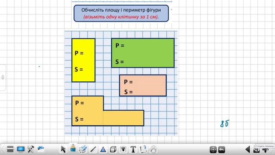Open page counter showing 29
Image resolution: width=275 pixels, height=155 pixels.
(256, 150)
